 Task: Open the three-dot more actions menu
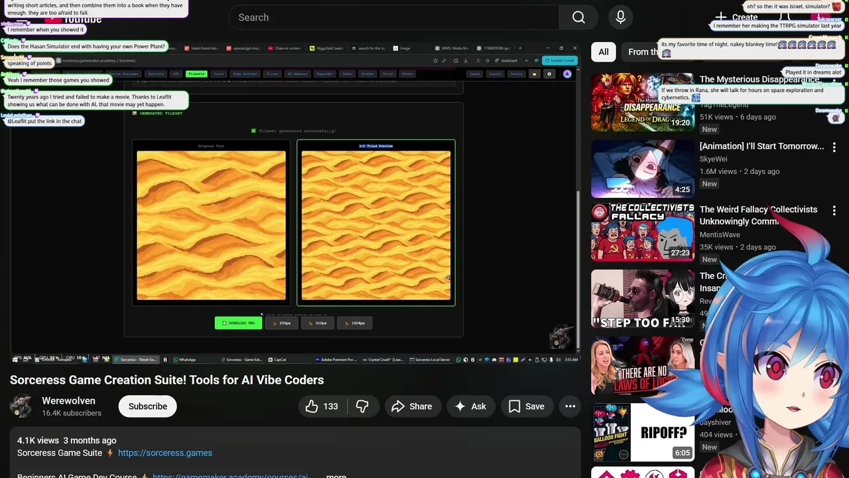[570, 406]
